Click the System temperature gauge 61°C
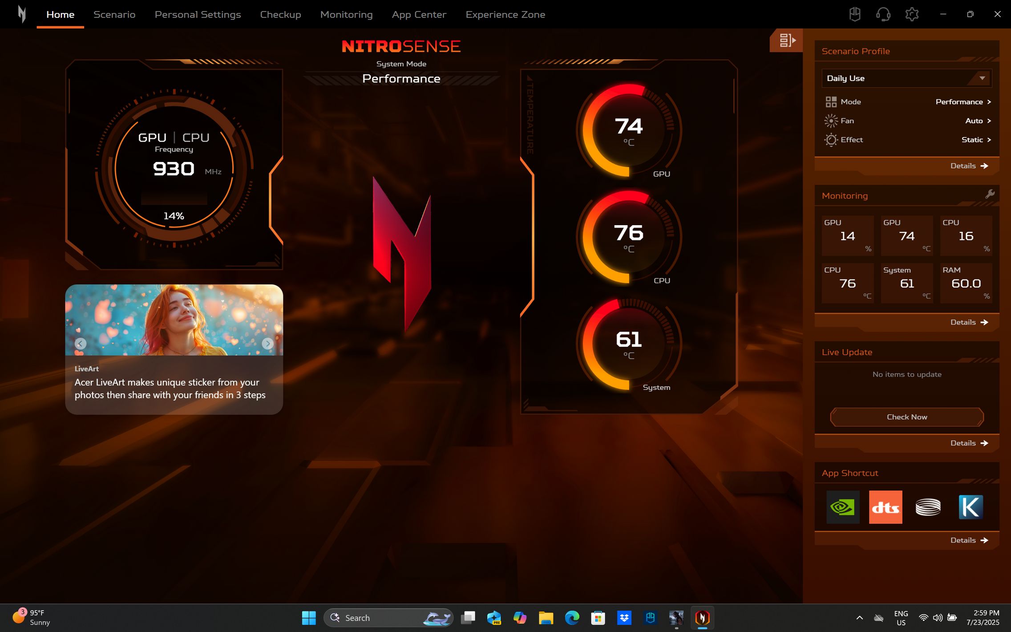 tap(629, 344)
